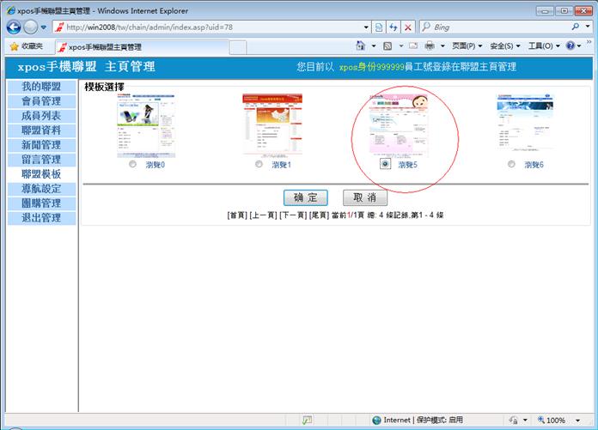Click the Home icon in command bar
The height and width of the screenshot is (430, 598).
[x=362, y=46]
